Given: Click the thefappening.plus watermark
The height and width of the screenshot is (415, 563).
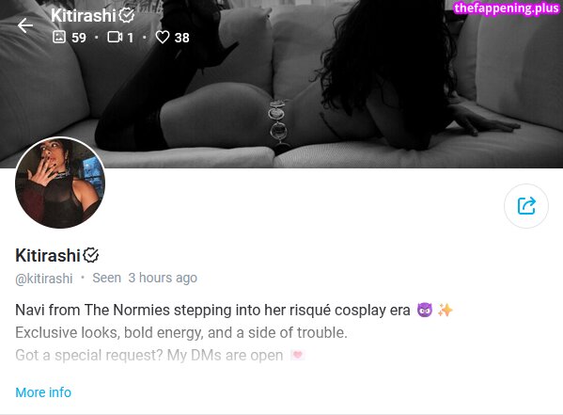Looking at the screenshot, I should click(507, 8).
